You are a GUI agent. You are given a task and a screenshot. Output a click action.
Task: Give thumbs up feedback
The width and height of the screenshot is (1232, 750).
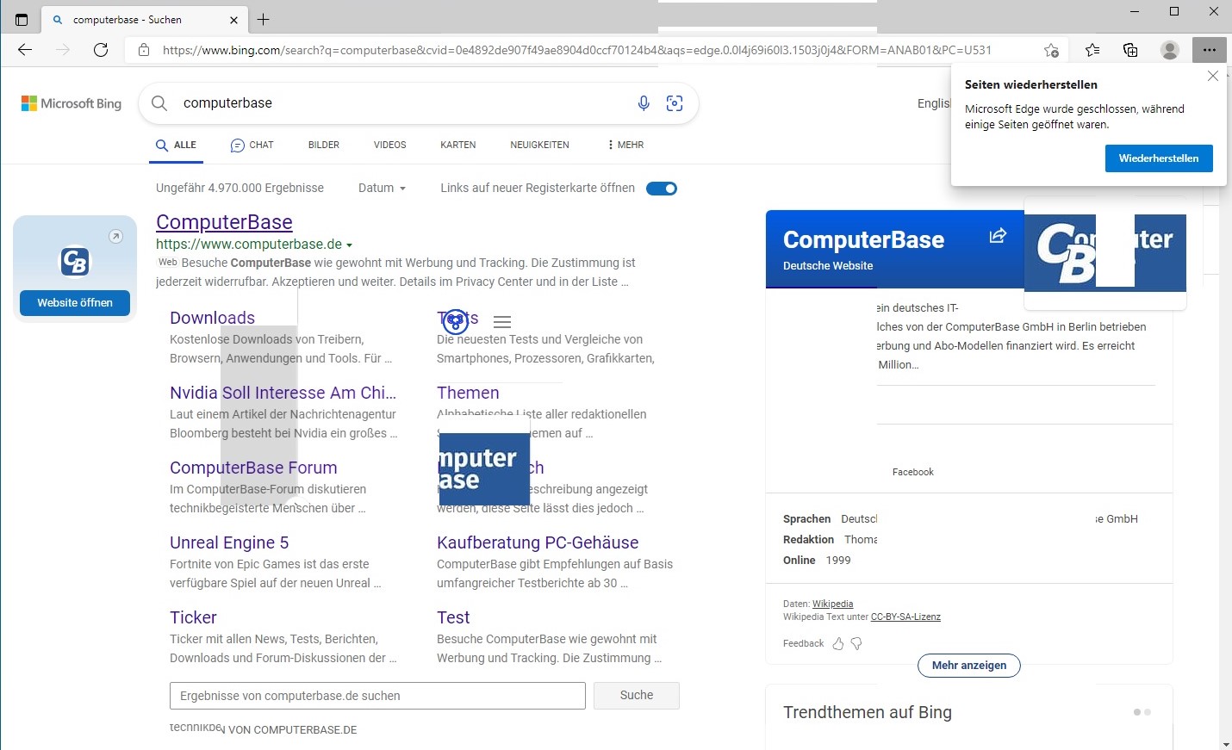point(838,643)
